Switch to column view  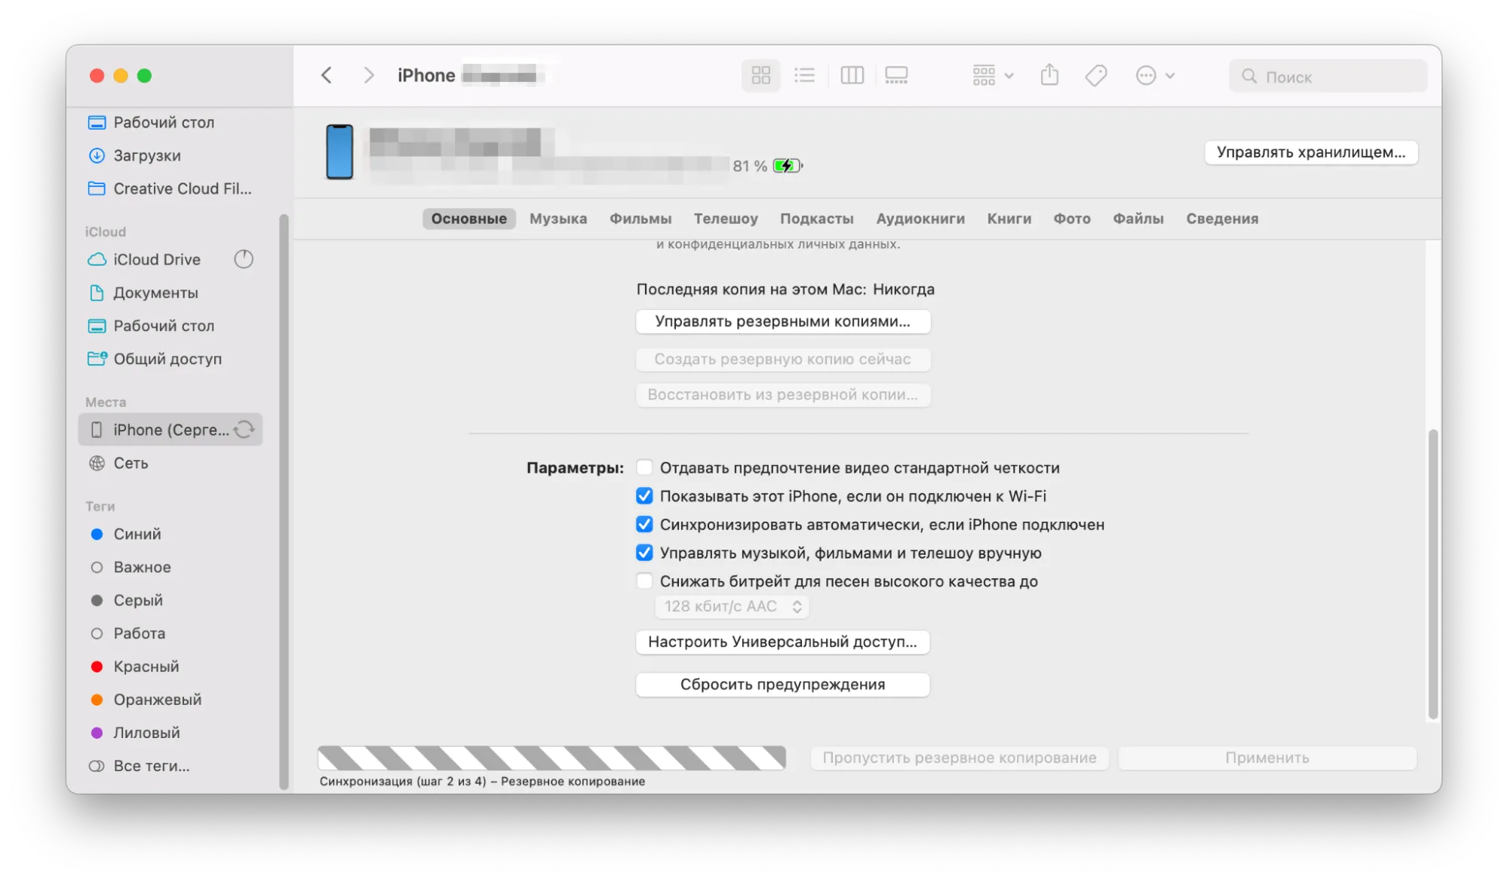point(852,75)
